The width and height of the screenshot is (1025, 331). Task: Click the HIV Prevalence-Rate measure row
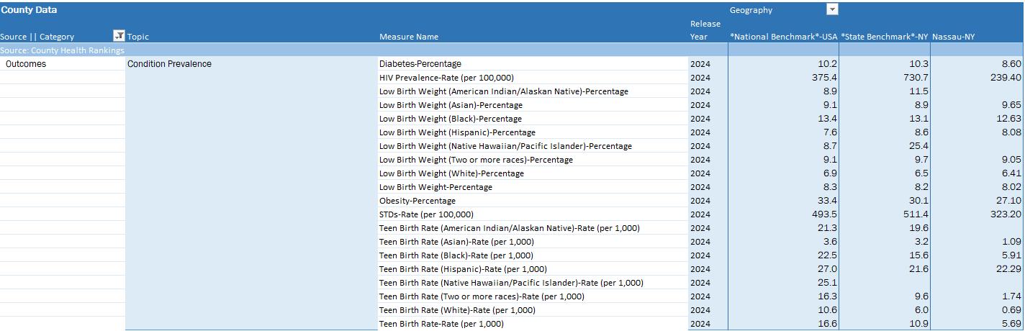(x=446, y=78)
